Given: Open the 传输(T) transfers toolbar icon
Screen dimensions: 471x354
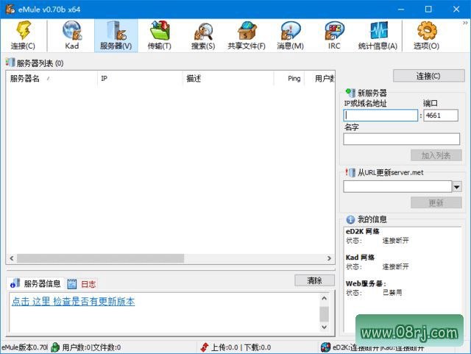Looking at the screenshot, I should pos(160,35).
